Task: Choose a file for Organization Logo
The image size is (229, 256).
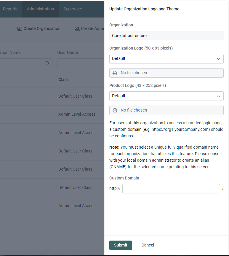Action: [166, 73]
